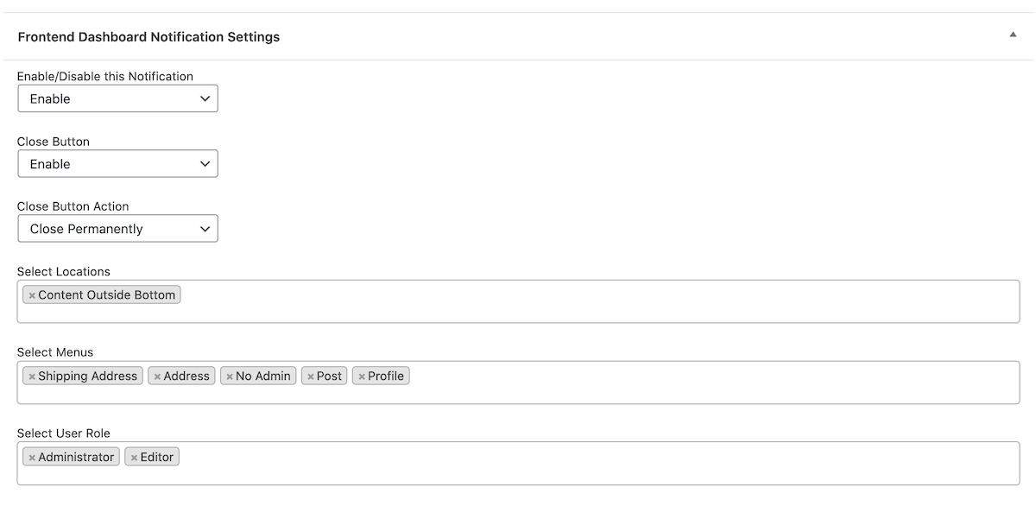This screenshot has height=506, width=1036.
Task: Open the Close Button dropdown
Action: (117, 164)
